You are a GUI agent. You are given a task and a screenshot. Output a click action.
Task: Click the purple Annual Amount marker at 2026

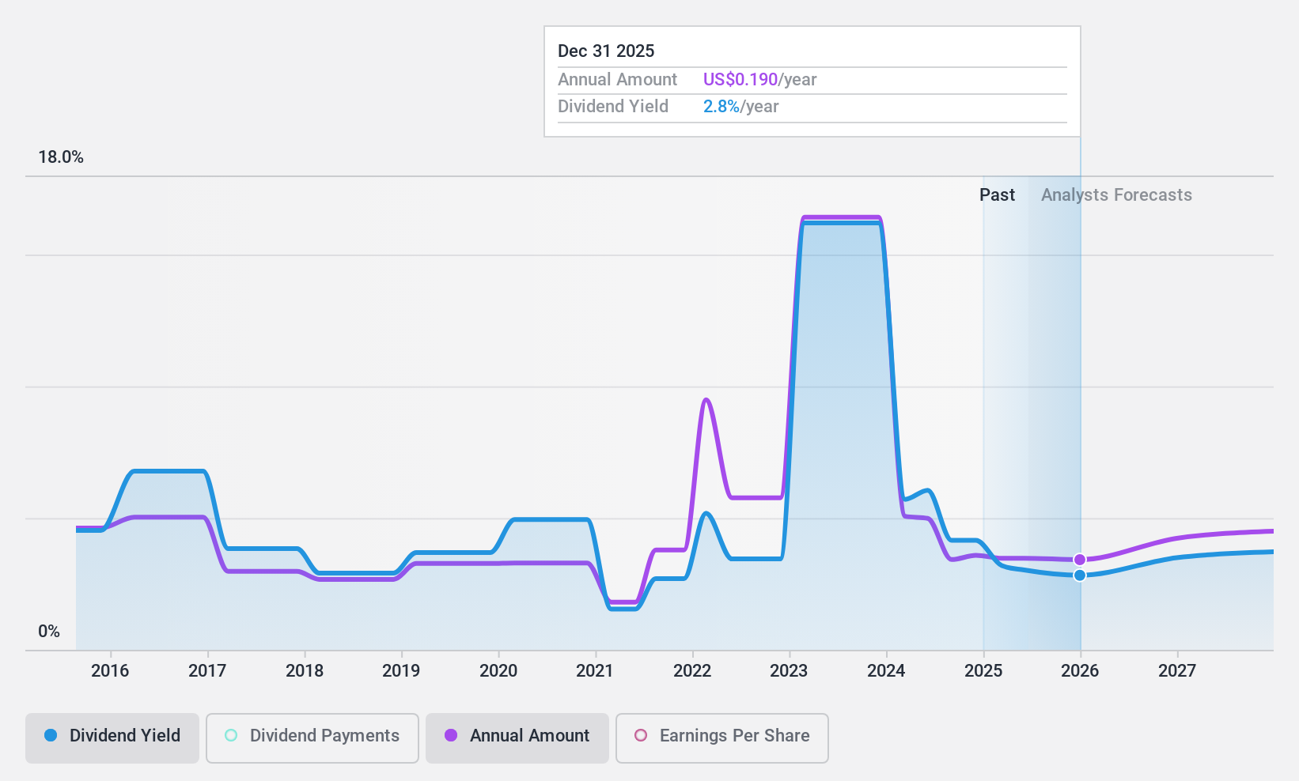click(x=1080, y=560)
